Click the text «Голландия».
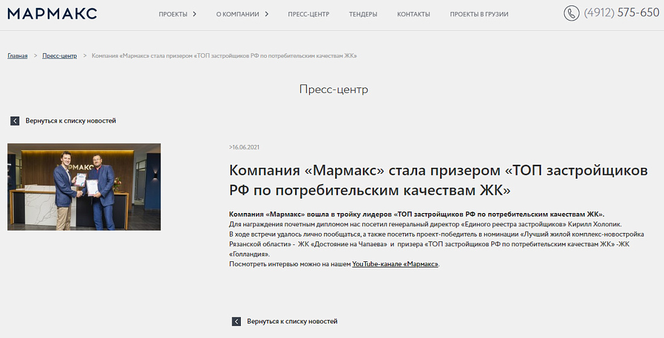 pos(249,255)
